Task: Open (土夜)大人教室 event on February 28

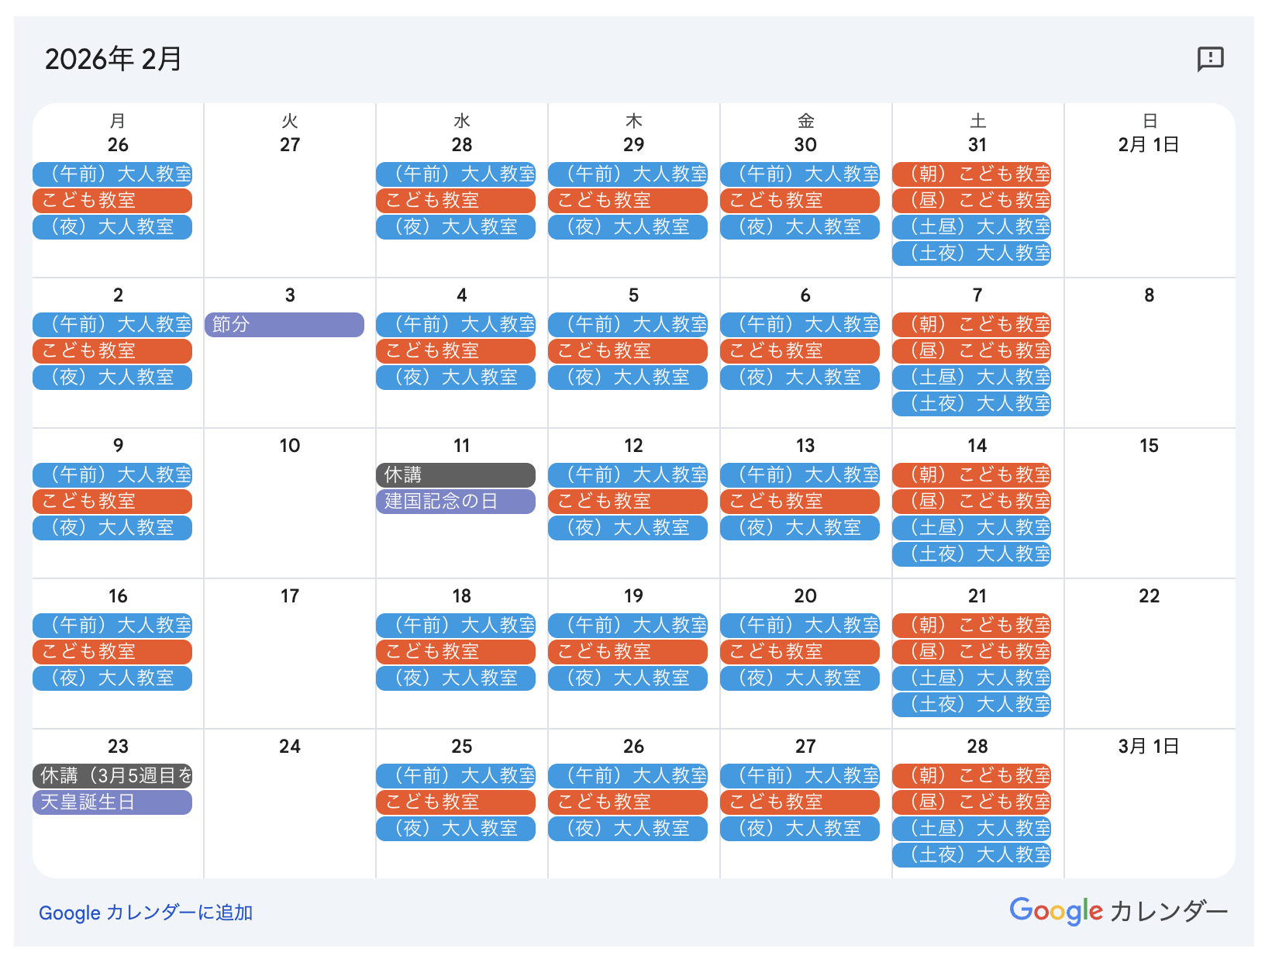Action: point(971,855)
